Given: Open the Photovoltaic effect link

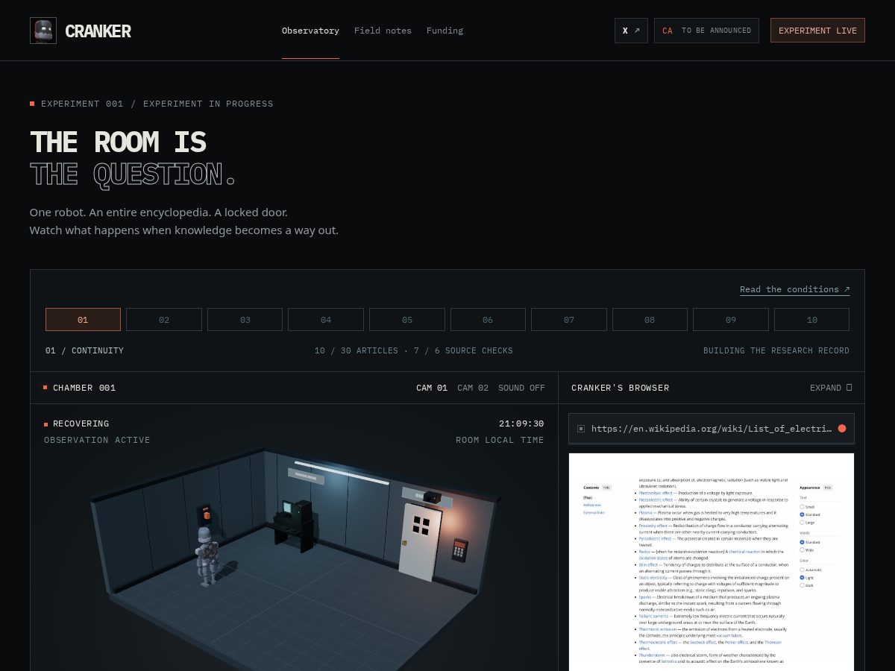Looking at the screenshot, I should (x=656, y=493).
